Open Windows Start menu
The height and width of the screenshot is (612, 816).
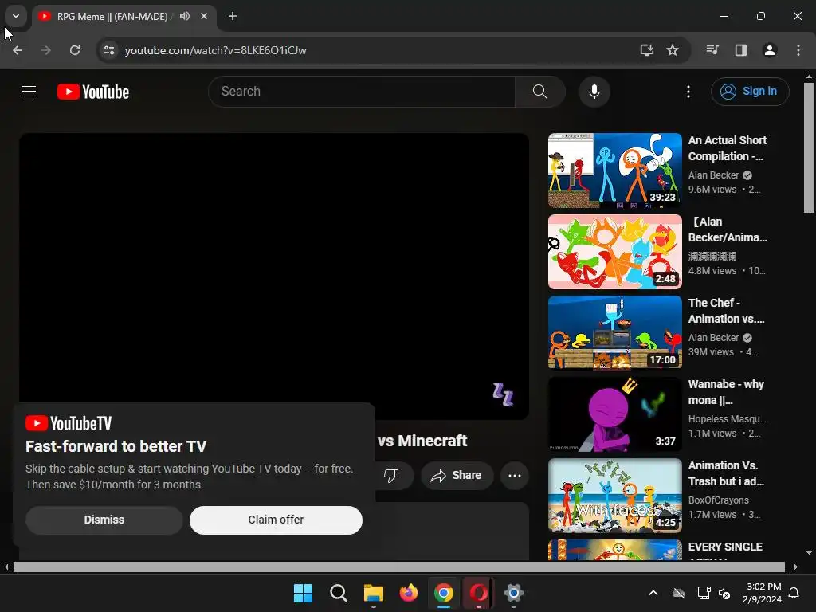coord(303,593)
